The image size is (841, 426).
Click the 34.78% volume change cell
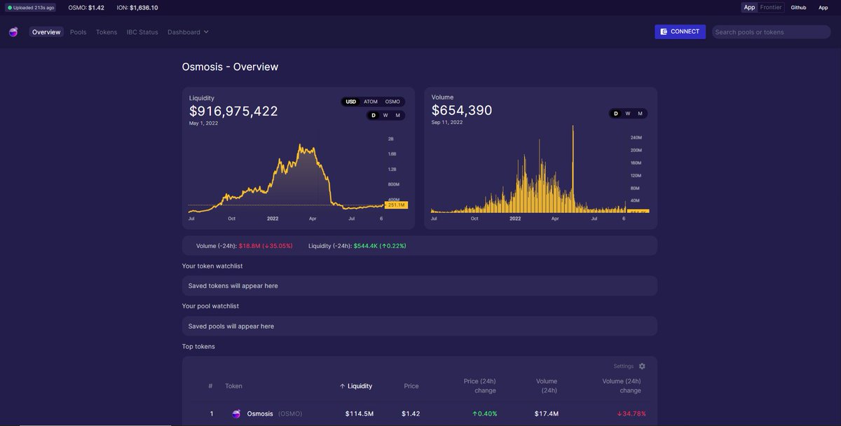click(x=631, y=414)
